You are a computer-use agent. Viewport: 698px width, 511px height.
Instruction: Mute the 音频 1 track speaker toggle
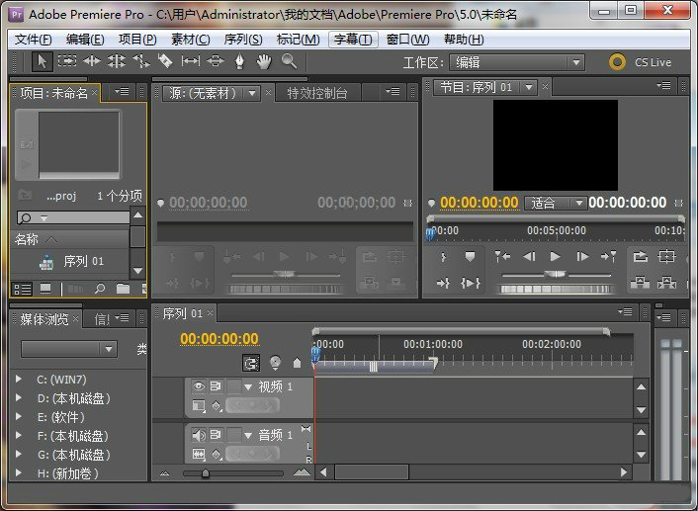tap(199, 435)
